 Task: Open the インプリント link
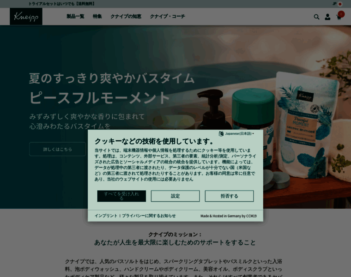(x=106, y=216)
